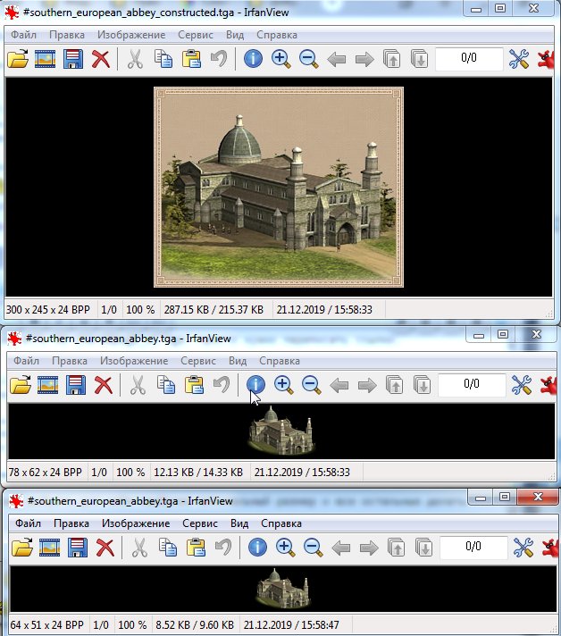
Task: Delete red X in the 78 x 62 window
Action: [104, 385]
